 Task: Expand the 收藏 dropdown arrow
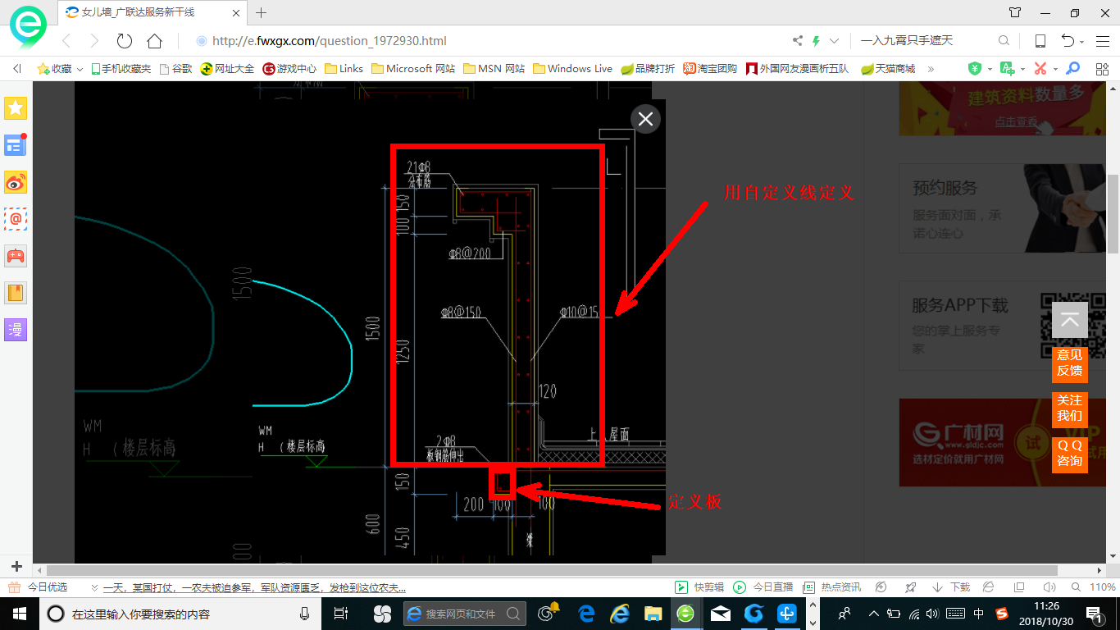click(80, 69)
